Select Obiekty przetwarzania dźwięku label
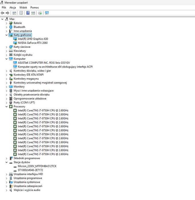195x200 pixels. (x=31, y=95)
